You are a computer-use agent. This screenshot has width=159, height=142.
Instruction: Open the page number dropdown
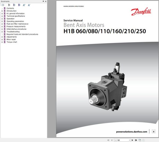click(129, 140)
